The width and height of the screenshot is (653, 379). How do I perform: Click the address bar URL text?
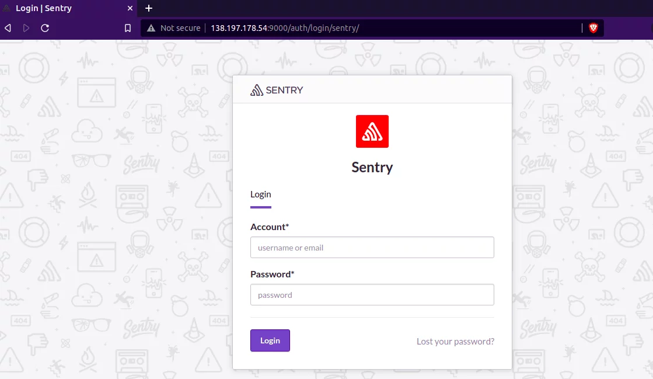tap(285, 28)
